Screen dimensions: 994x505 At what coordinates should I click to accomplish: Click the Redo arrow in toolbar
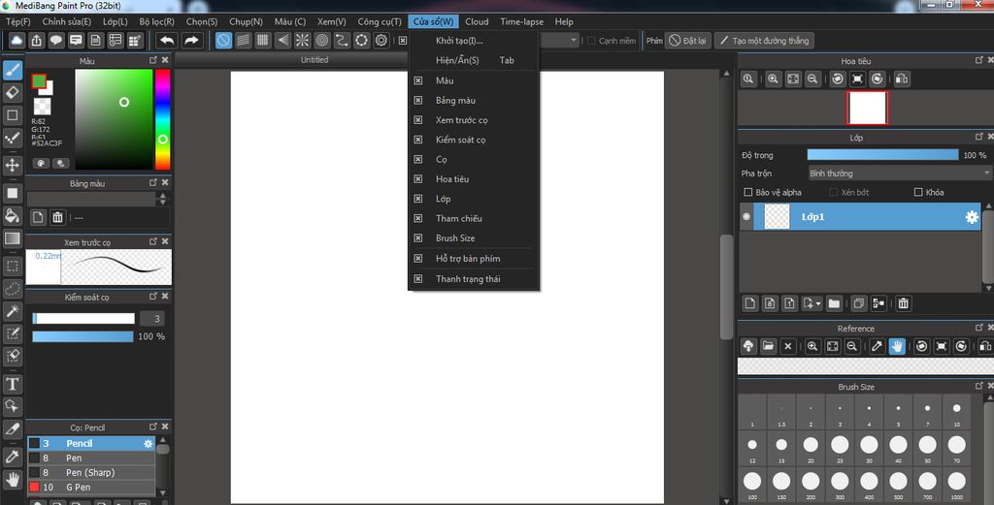191,41
